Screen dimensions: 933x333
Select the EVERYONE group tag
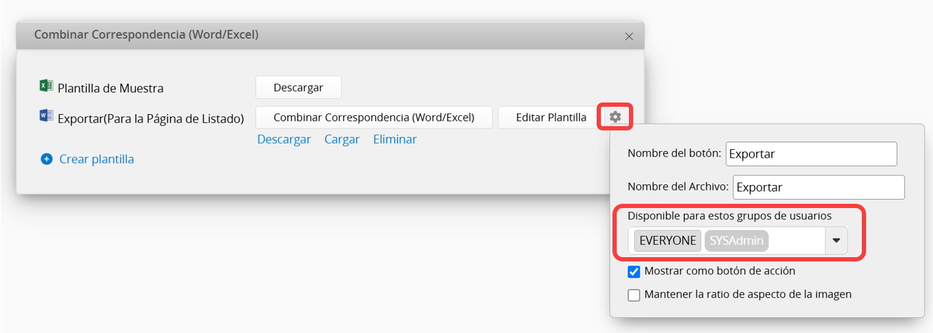(x=668, y=241)
